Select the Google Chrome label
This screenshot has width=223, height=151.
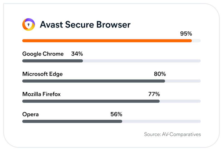(x=43, y=54)
